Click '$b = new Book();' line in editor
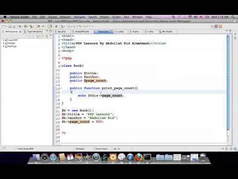The width and height of the screenshot is (238, 179). 77,110
